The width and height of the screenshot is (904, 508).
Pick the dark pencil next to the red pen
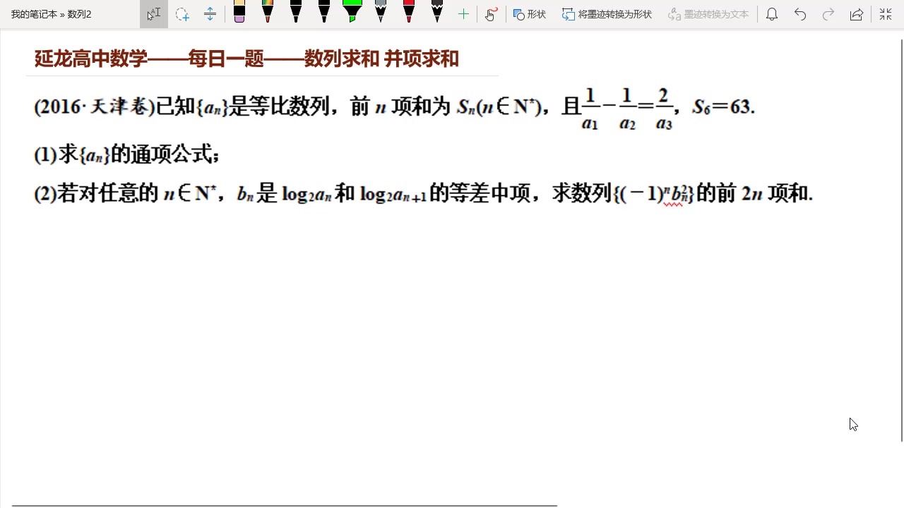[437, 12]
